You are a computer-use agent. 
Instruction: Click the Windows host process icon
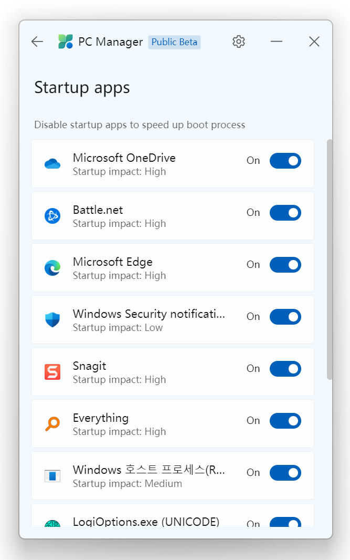coord(52,476)
